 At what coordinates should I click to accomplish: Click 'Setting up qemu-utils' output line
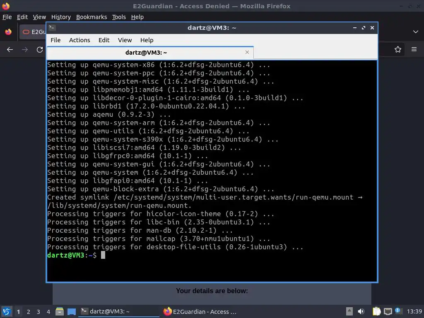[148, 131]
